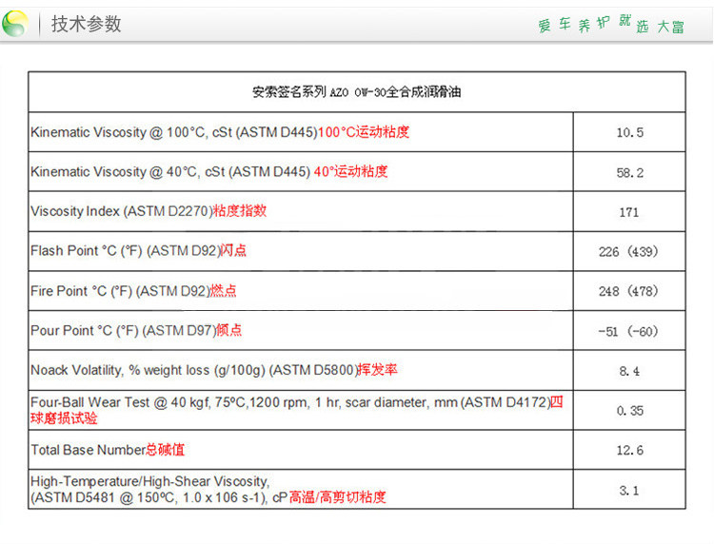Screen dimensions: 714x544
Task: Select the value 0.35
Action: tap(630, 411)
